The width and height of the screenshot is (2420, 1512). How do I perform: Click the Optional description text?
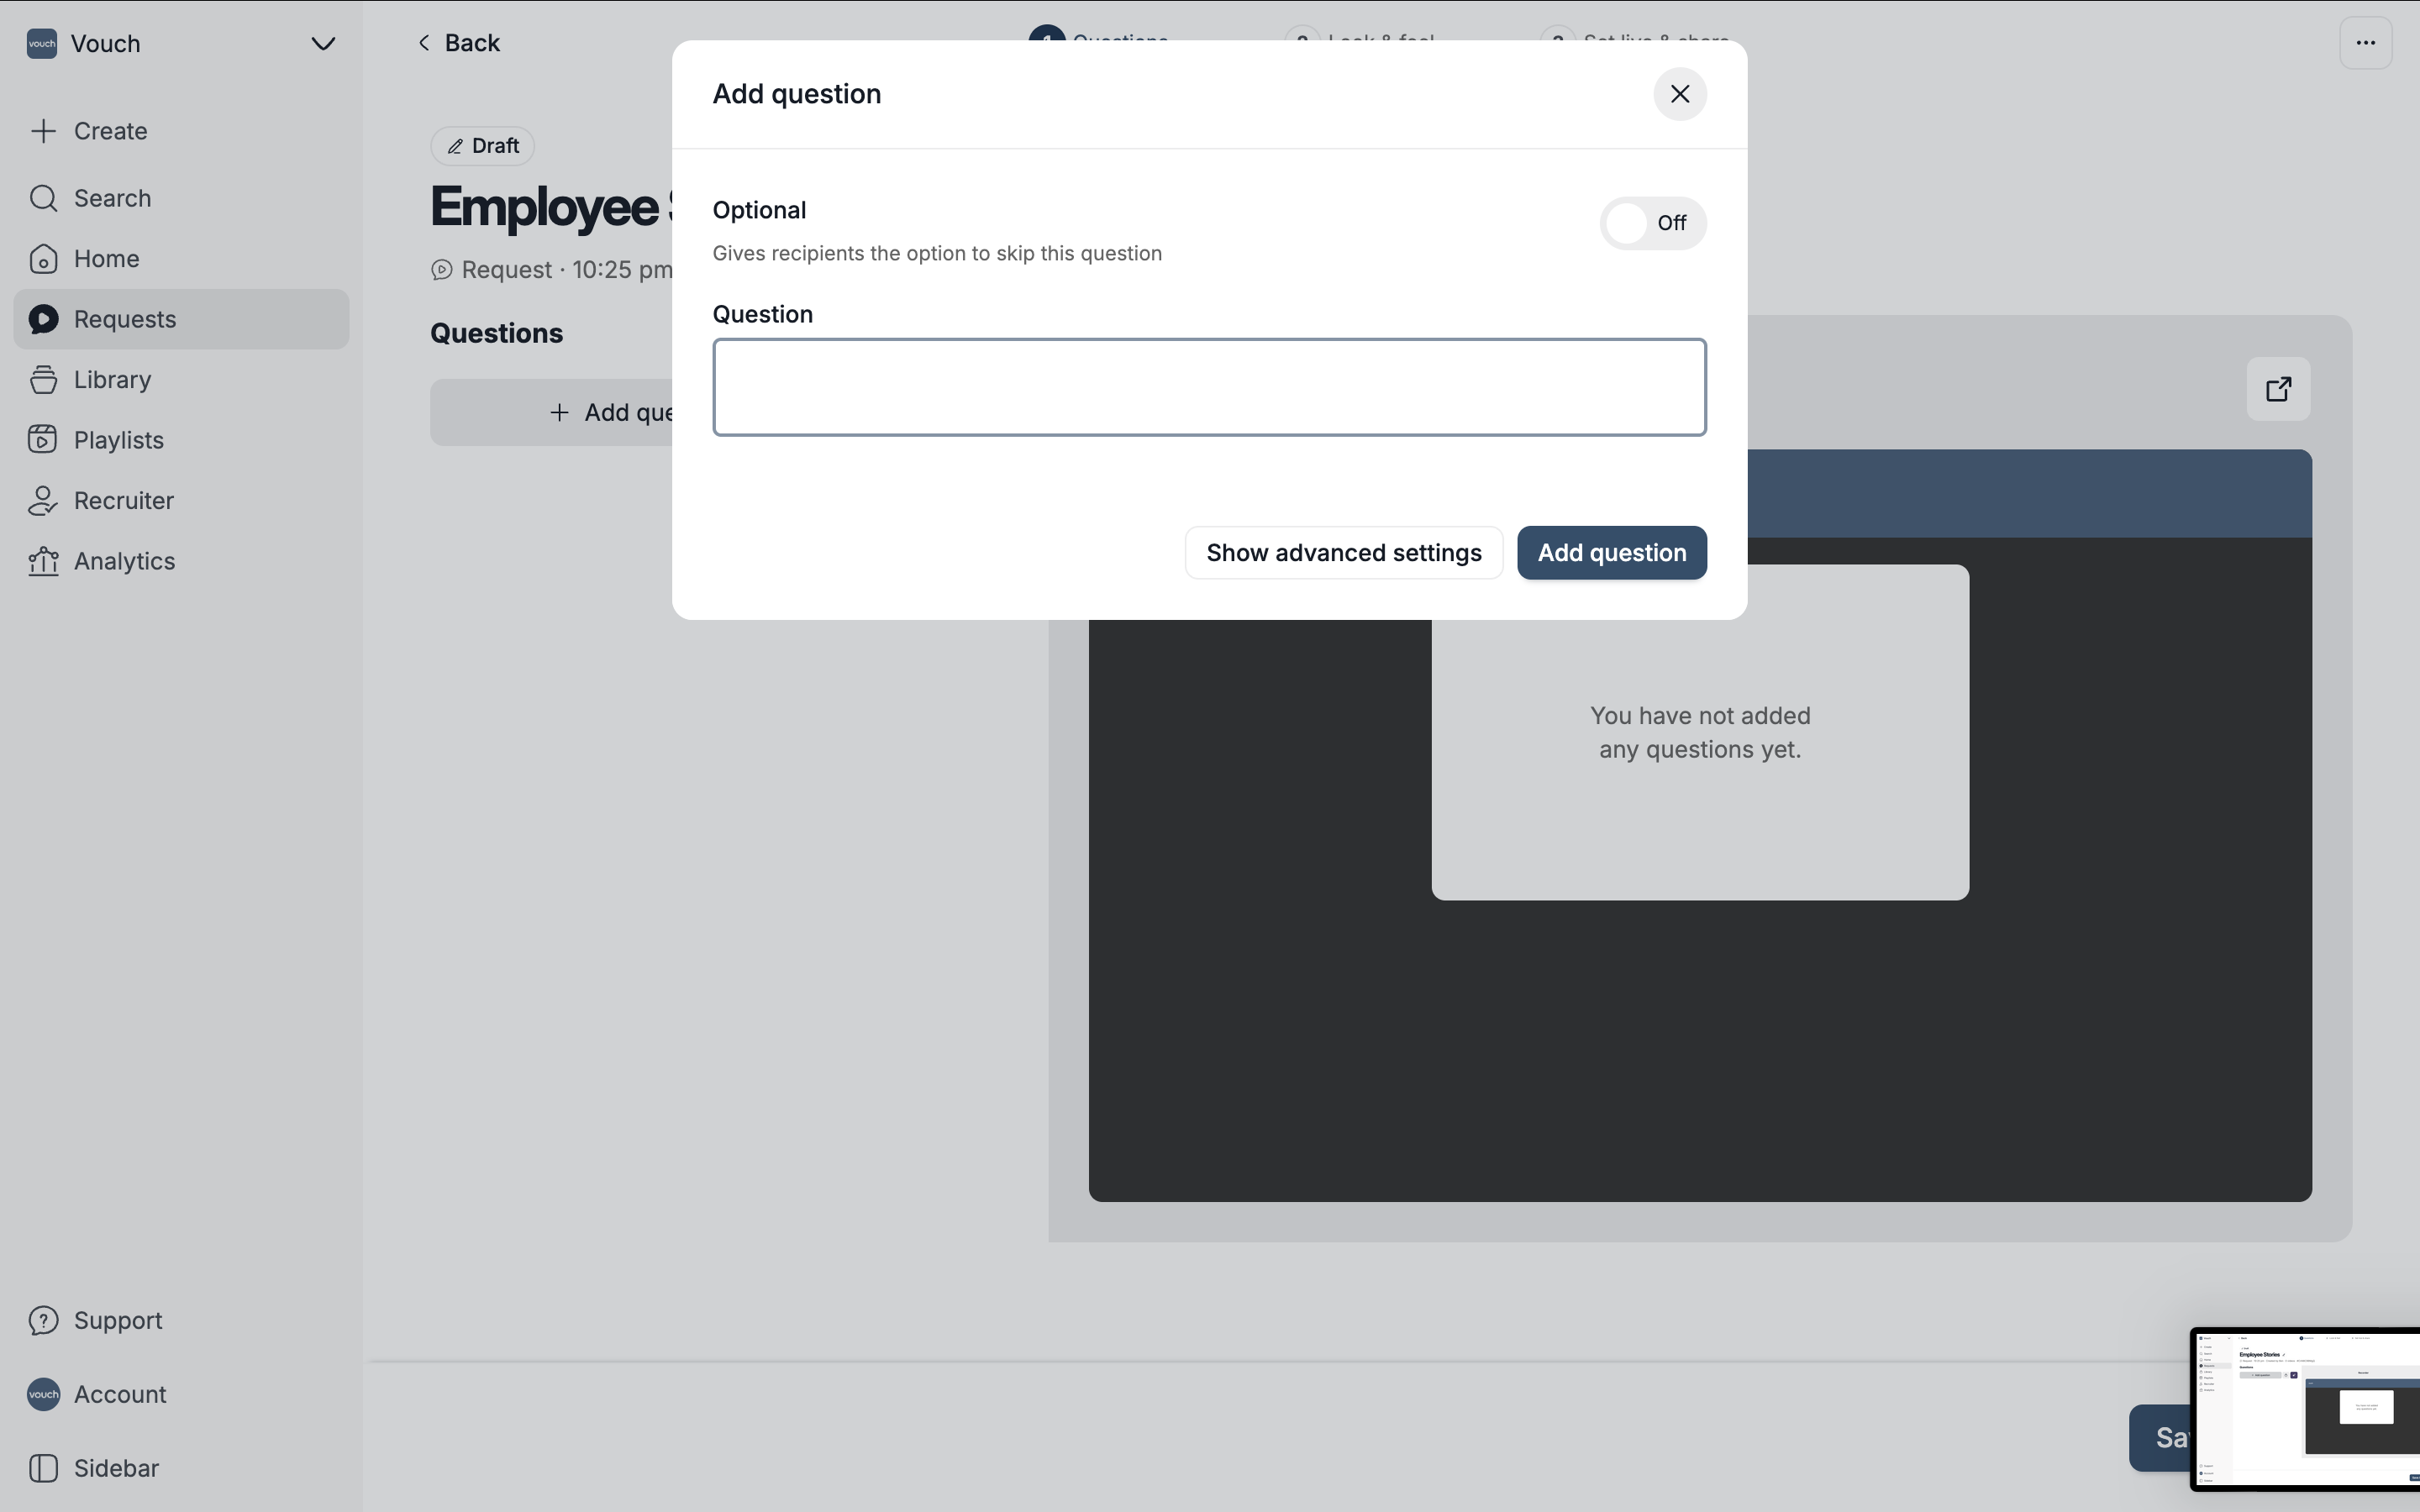[x=937, y=254]
